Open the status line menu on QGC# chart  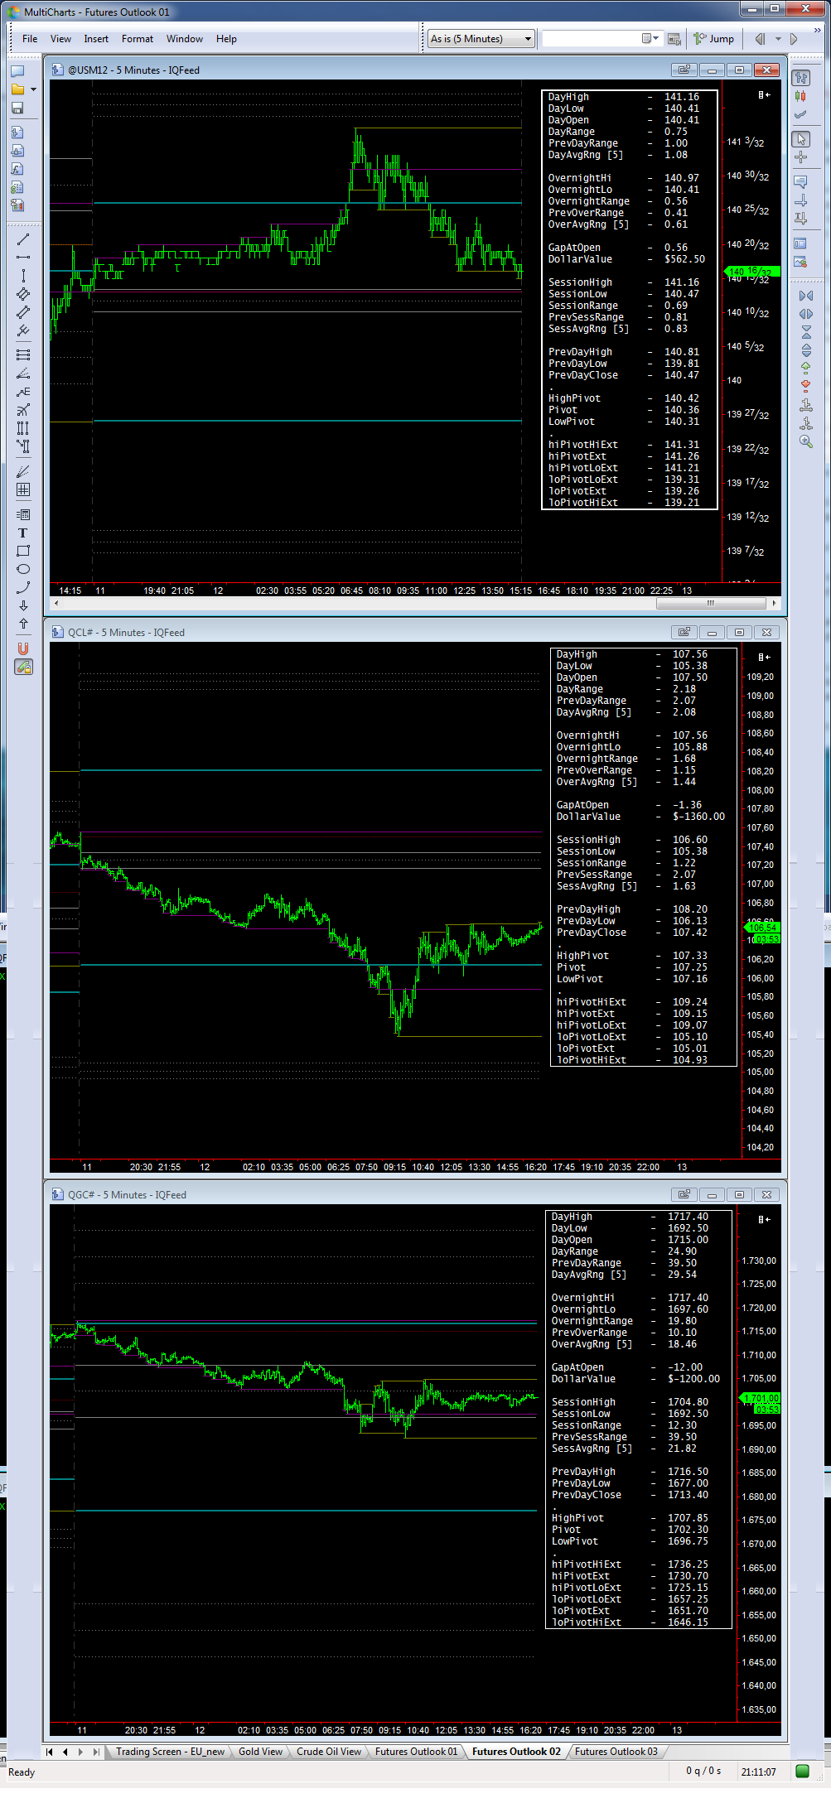[x=764, y=1219]
